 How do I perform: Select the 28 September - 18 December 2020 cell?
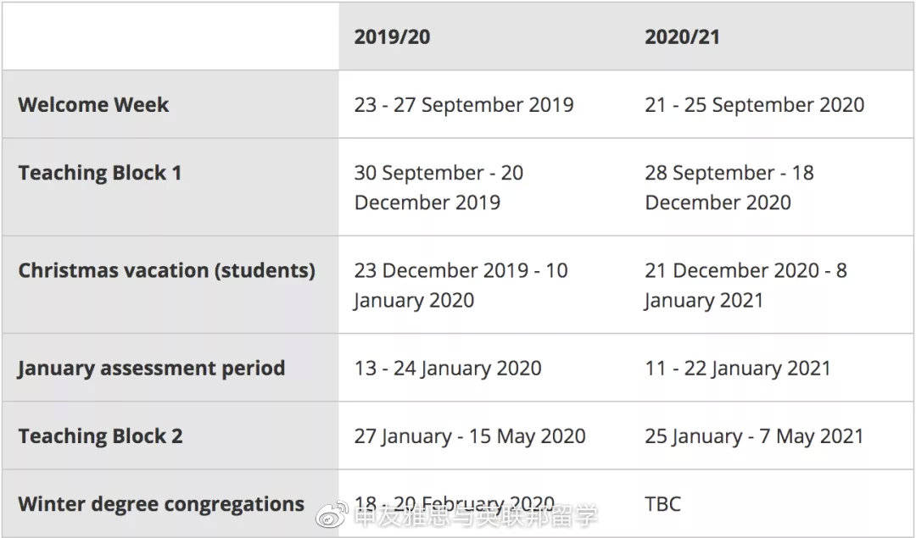(729, 187)
